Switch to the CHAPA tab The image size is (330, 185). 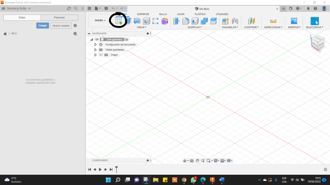[181, 14]
